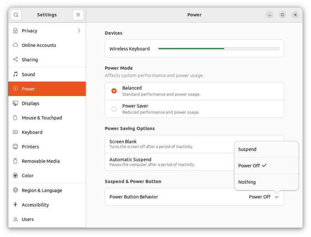311x237 pixels.
Task: Open Users settings panel
Action: 47,219
